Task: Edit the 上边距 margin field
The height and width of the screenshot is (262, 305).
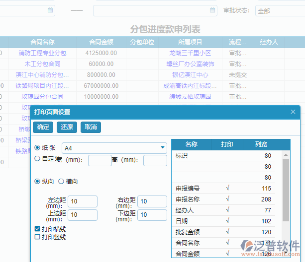Action: tap(83, 215)
